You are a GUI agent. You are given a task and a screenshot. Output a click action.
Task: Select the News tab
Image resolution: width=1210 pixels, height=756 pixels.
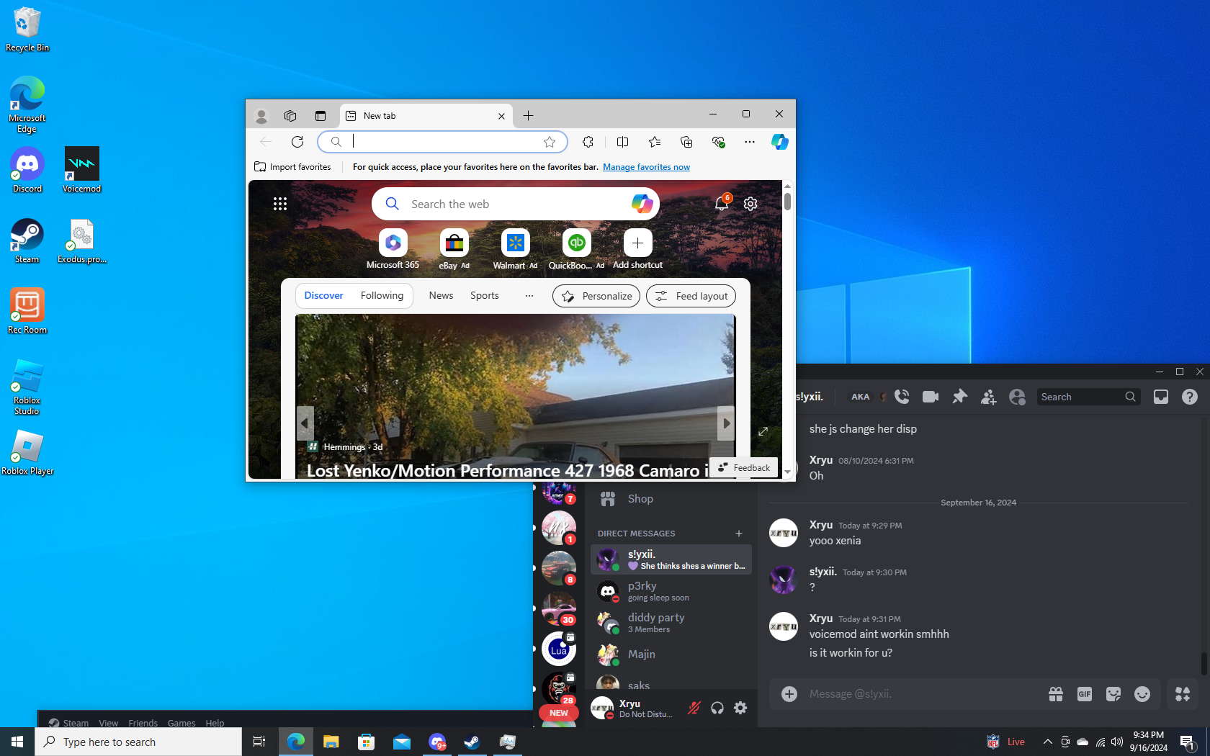pos(441,296)
